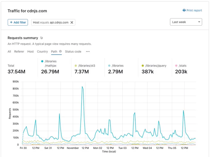Toggle the /libraries series legend dot
This screenshot has width=210, height=157.
click(x=109, y=66)
